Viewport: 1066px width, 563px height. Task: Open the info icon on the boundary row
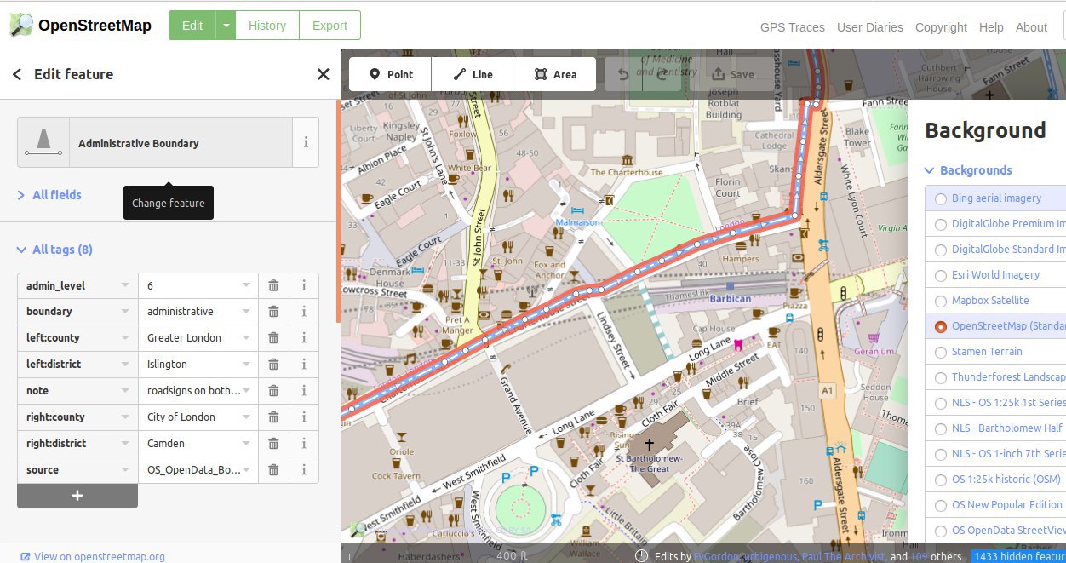[x=304, y=312]
